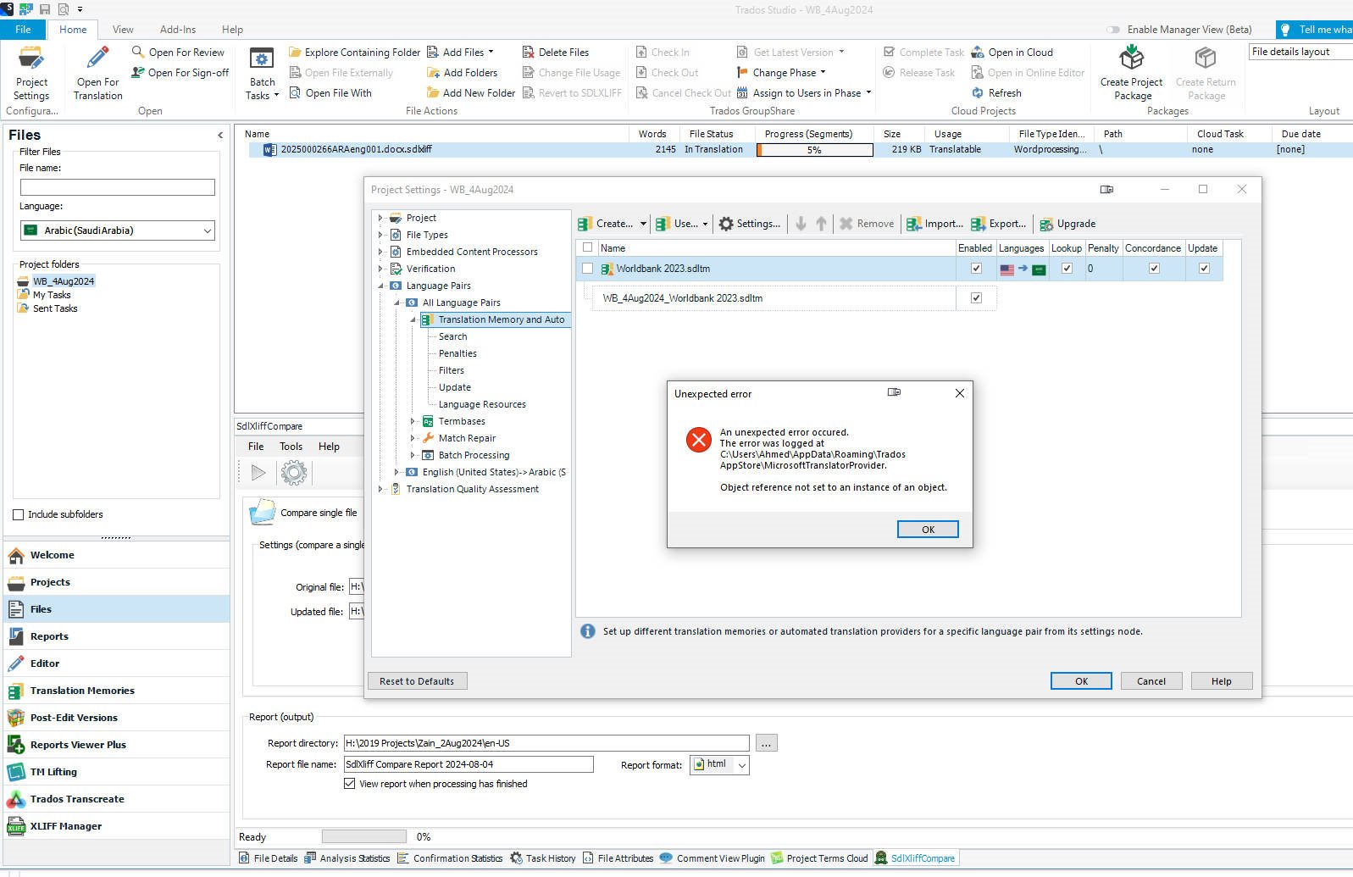Switch to Task History tab
Screen dimensions: 1353x877
point(542,858)
